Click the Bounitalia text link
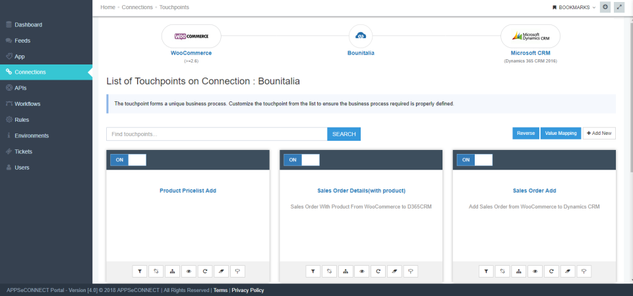The width and height of the screenshot is (633, 296). click(x=361, y=53)
